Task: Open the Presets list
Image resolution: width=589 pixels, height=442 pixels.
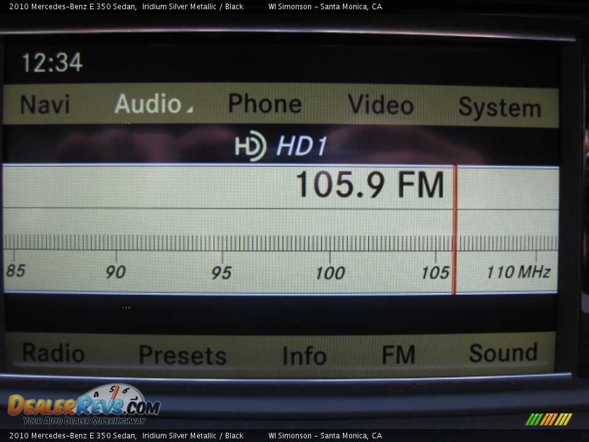Action: point(183,354)
